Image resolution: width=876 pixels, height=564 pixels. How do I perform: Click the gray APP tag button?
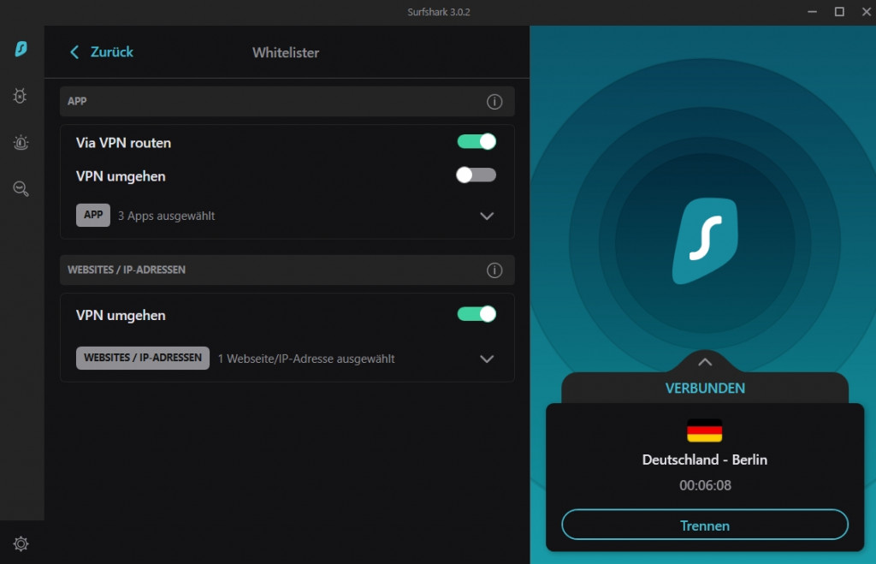click(92, 215)
